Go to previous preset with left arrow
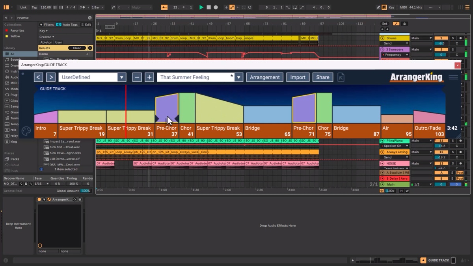Image resolution: width=473 pixels, height=266 pixels. (38, 77)
